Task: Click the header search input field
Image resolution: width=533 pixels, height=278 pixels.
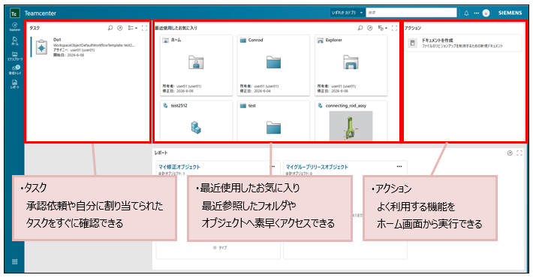Action: 411,13
